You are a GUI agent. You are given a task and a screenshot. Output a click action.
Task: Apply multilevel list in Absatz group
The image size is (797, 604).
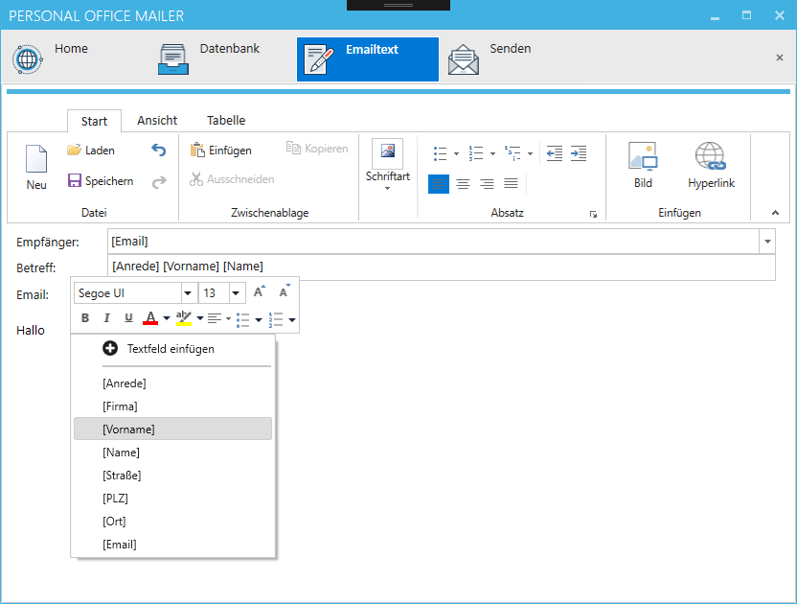[512, 153]
